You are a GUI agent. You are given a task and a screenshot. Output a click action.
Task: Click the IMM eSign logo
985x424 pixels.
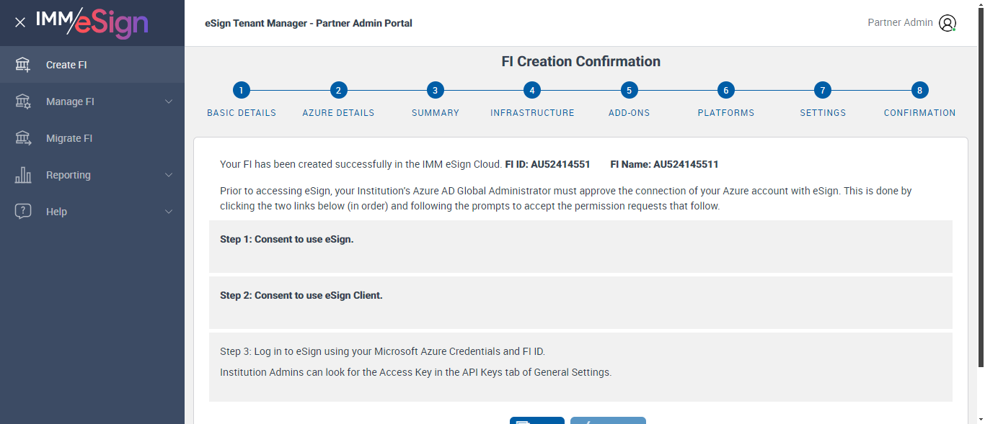tap(92, 23)
